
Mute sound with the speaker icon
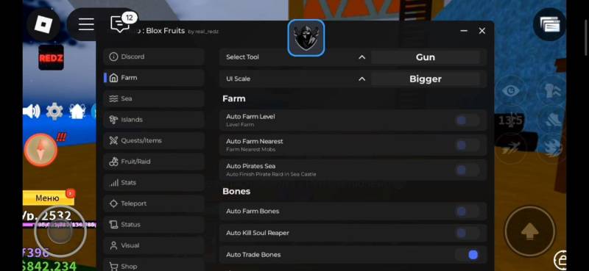pyautogui.click(x=31, y=112)
